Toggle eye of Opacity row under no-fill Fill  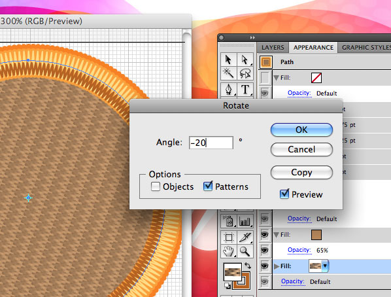point(265,94)
